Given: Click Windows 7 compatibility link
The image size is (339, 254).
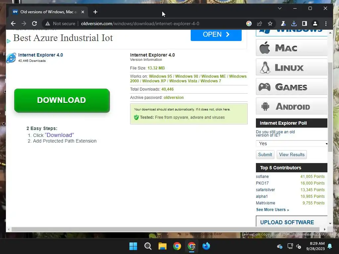Looking at the screenshot, I should pos(211,81).
